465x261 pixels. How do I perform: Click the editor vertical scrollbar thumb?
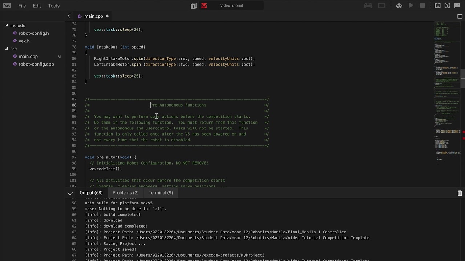(463, 78)
